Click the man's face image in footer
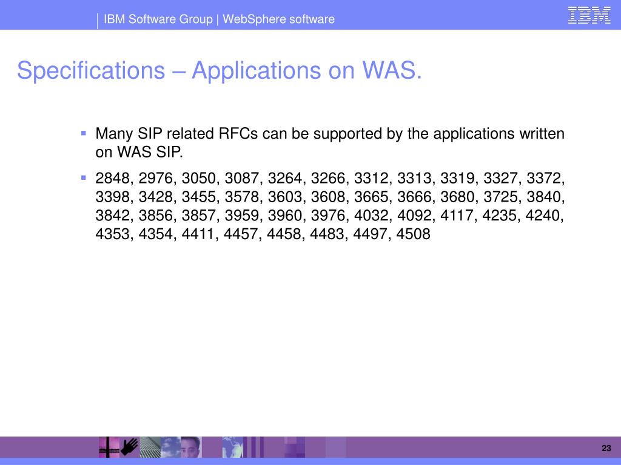The width and height of the screenshot is (621, 465). coord(191,447)
